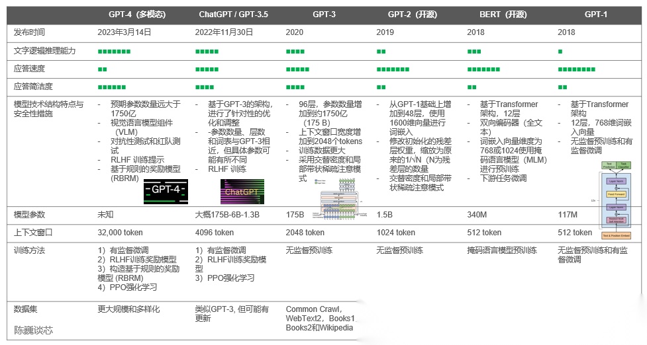This screenshot has width=647, height=345.
Task: Click GPT-4 response speed green bar
Action: pos(103,69)
